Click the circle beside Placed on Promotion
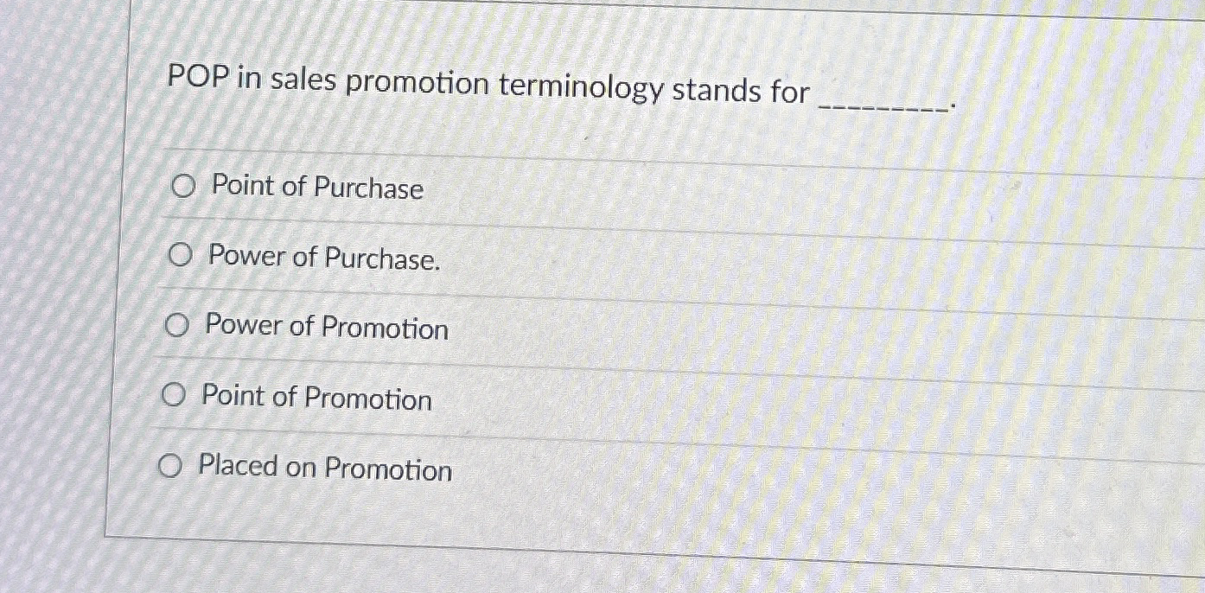Image resolution: width=1205 pixels, height=593 pixels. [x=171, y=467]
